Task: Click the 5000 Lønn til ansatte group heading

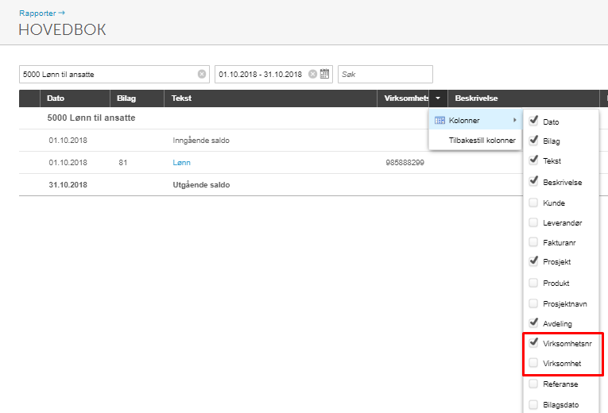Action: 91,118
